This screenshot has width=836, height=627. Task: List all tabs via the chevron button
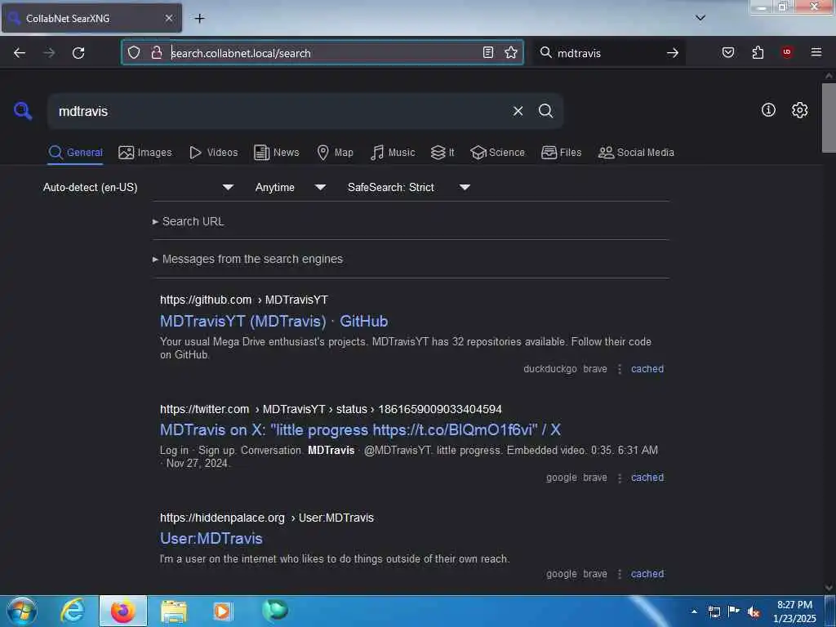(x=700, y=18)
